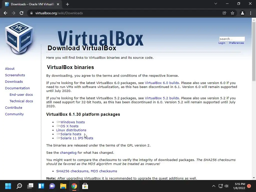Screen dimensions: 256x192
Task: Bookmark page with star icon
Action: (232, 13)
